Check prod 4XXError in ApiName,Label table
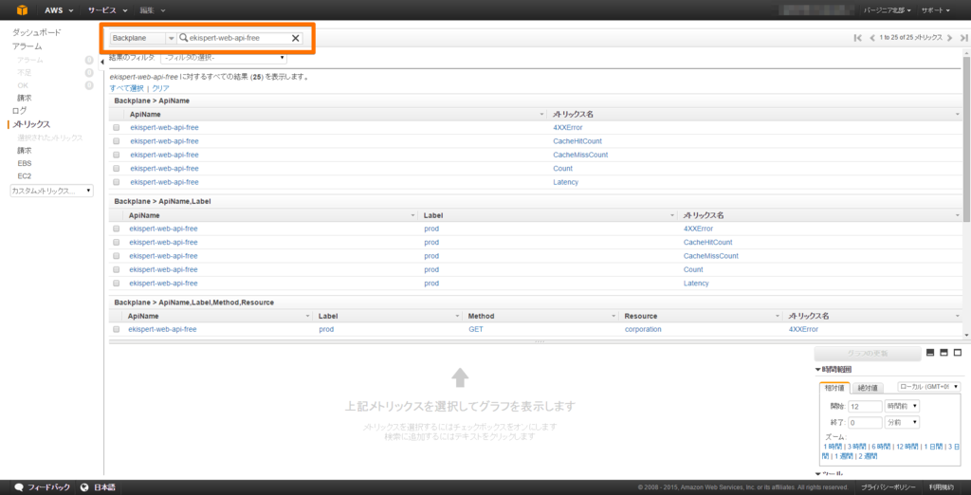Viewport: 971px width, 495px height. pyautogui.click(x=116, y=229)
